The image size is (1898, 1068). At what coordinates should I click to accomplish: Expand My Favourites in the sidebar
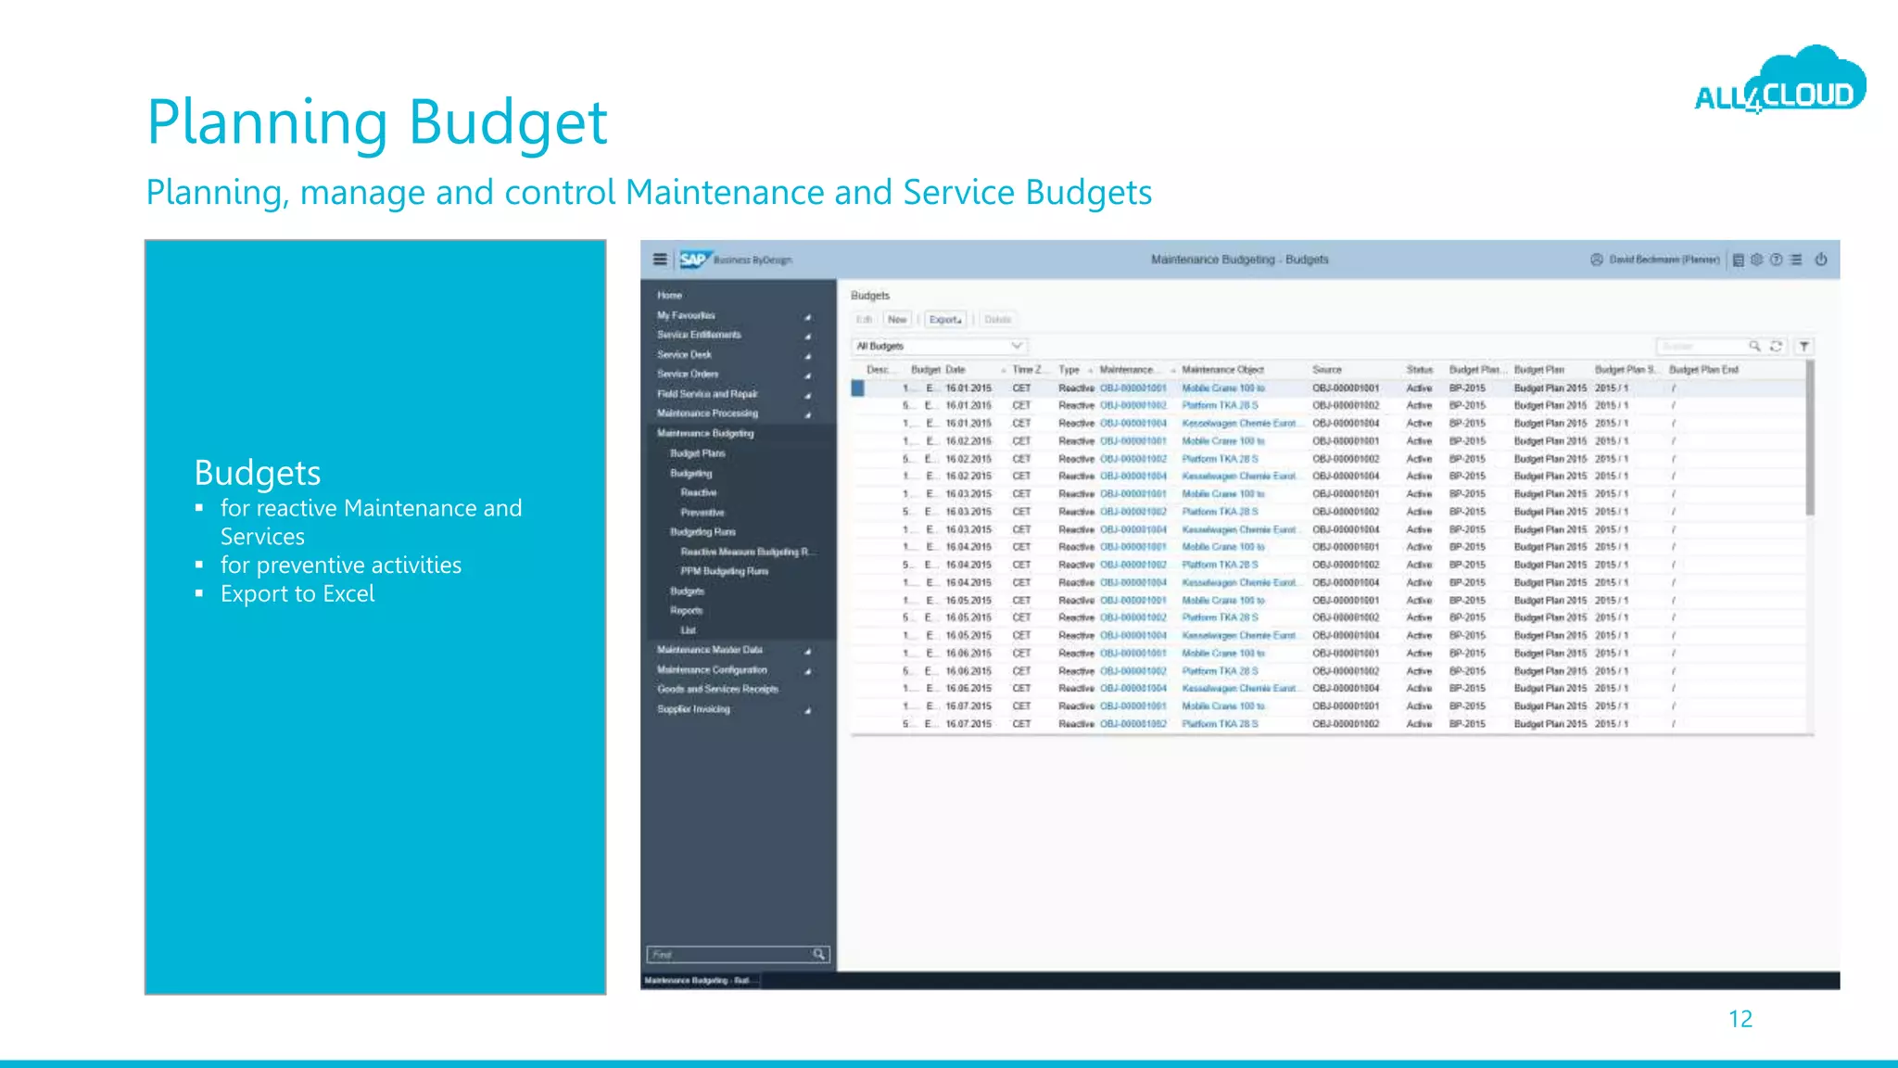pos(807,316)
